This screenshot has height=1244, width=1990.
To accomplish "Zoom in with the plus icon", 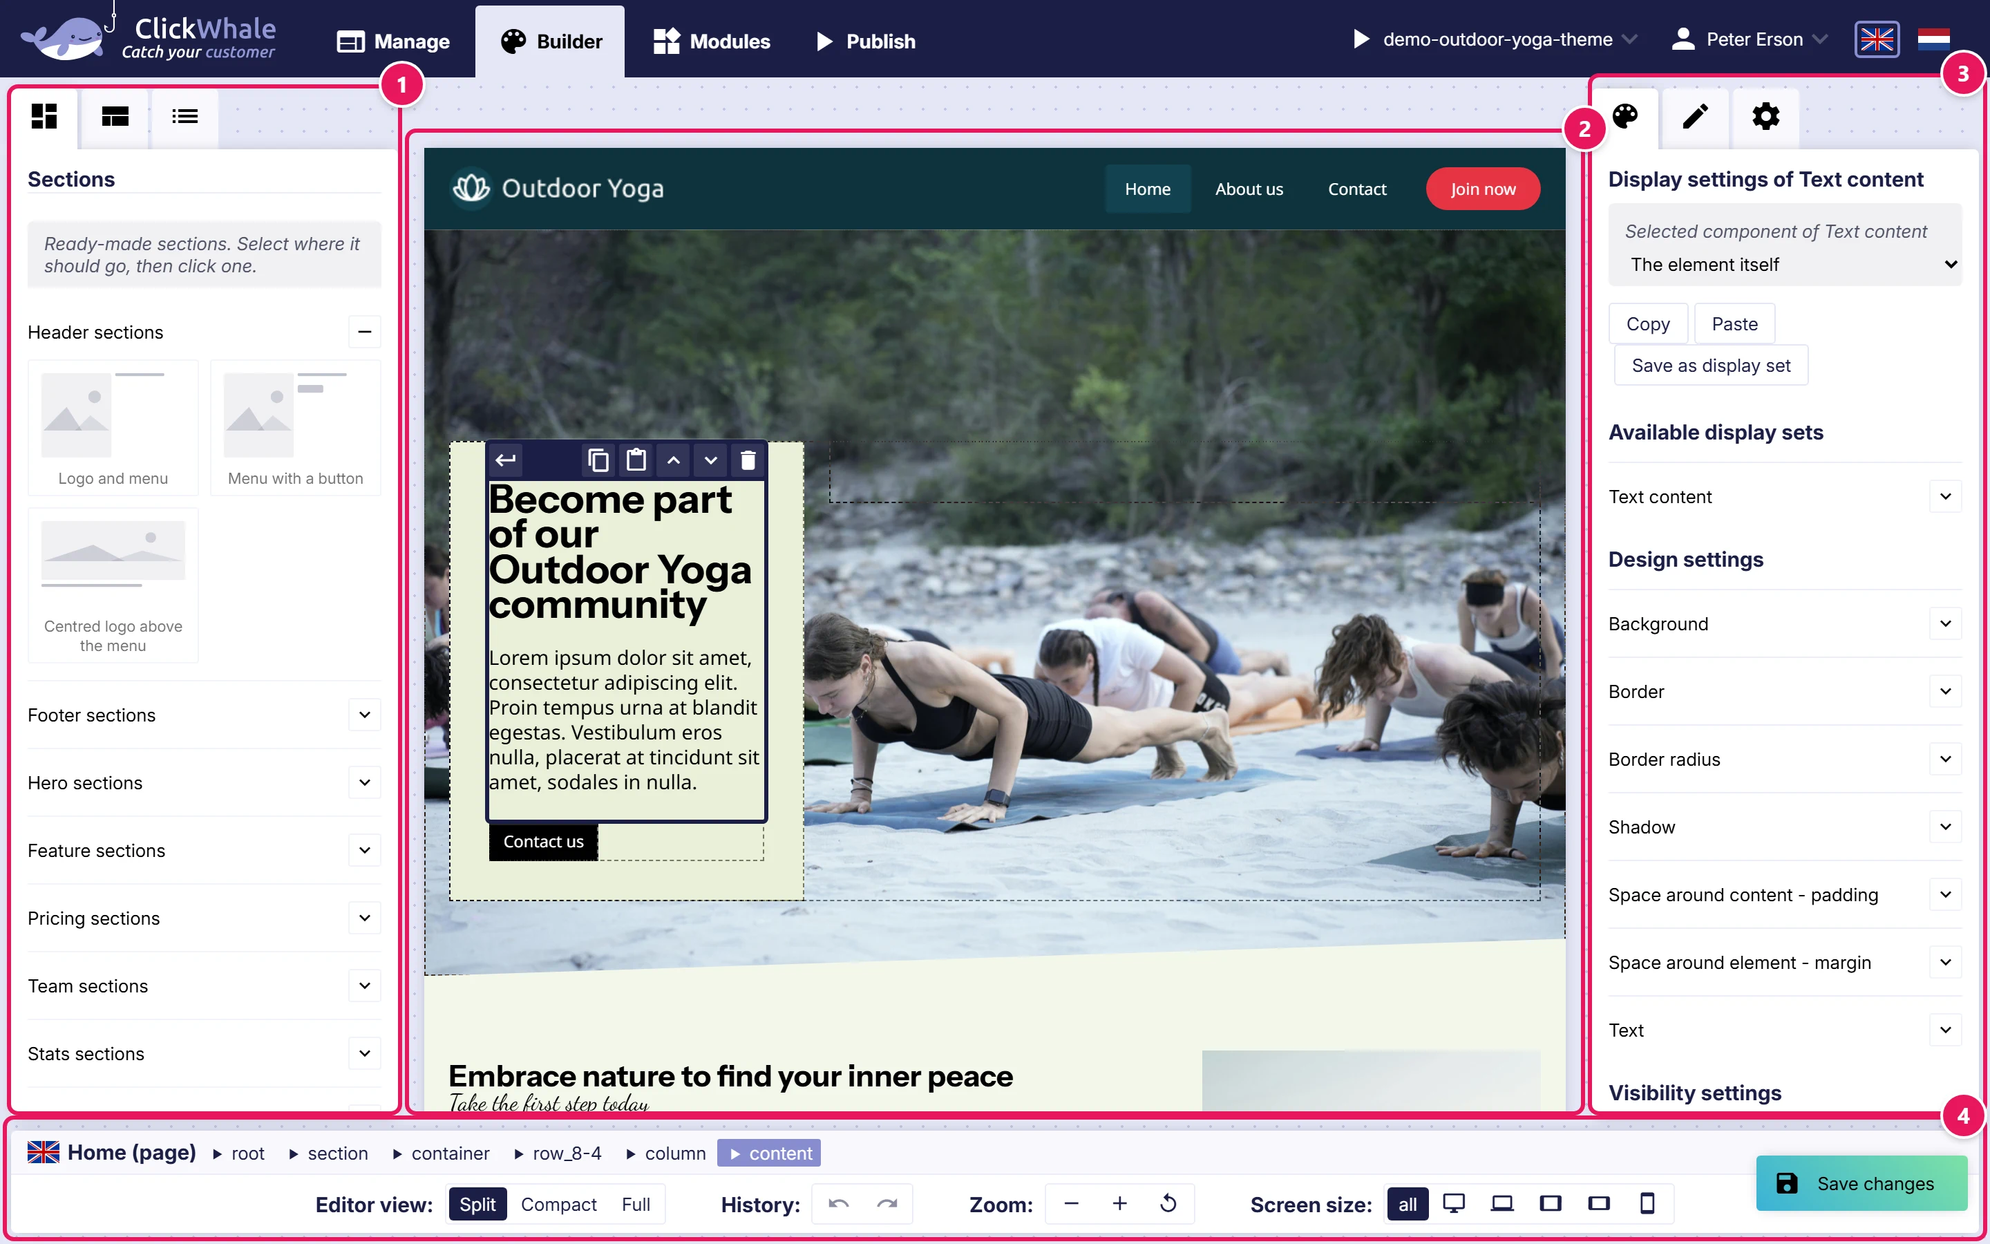I will [1119, 1204].
